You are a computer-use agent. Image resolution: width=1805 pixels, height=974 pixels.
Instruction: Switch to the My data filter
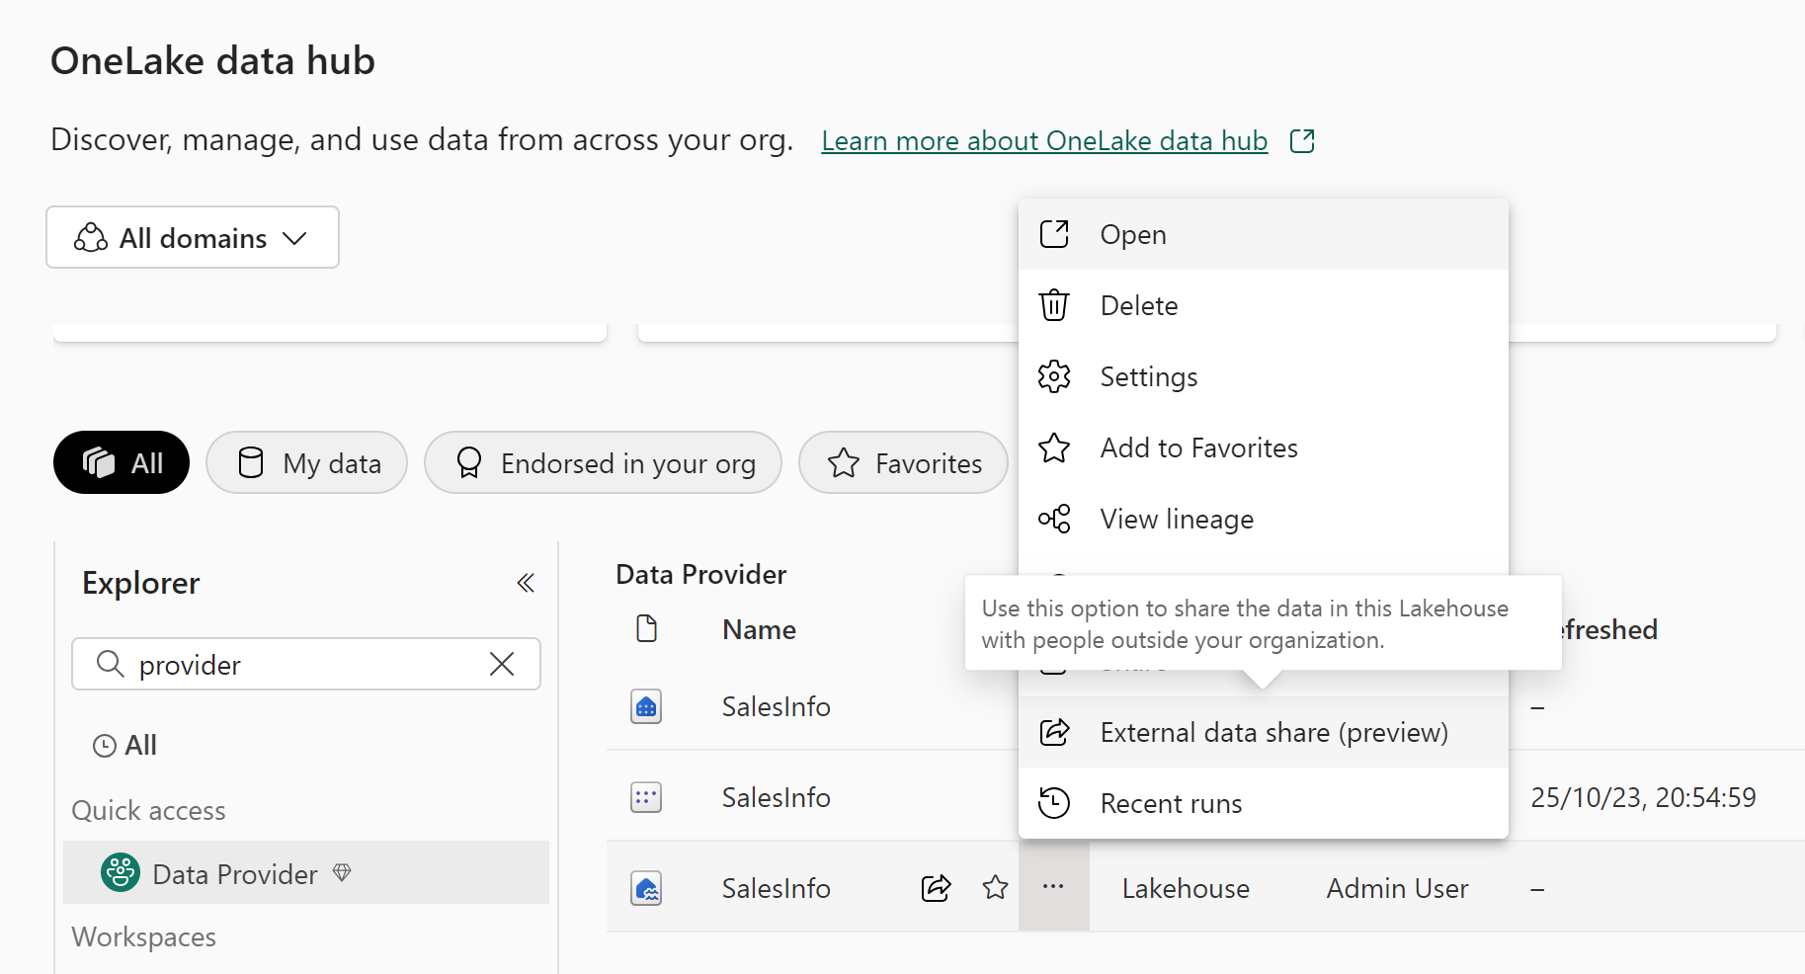click(307, 462)
